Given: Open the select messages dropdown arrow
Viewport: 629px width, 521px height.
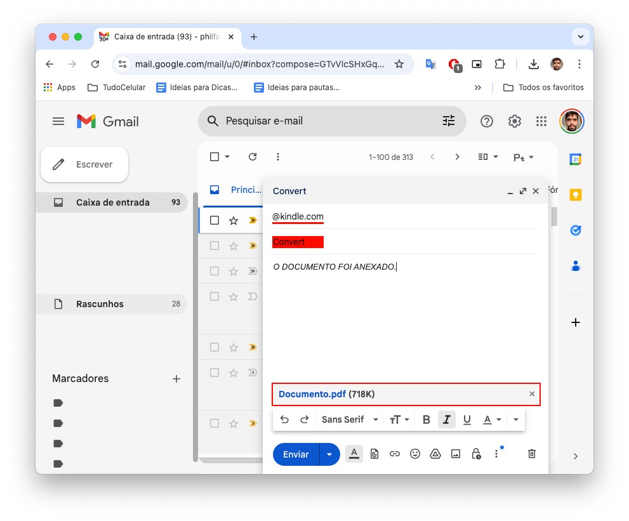Looking at the screenshot, I should click(x=227, y=157).
